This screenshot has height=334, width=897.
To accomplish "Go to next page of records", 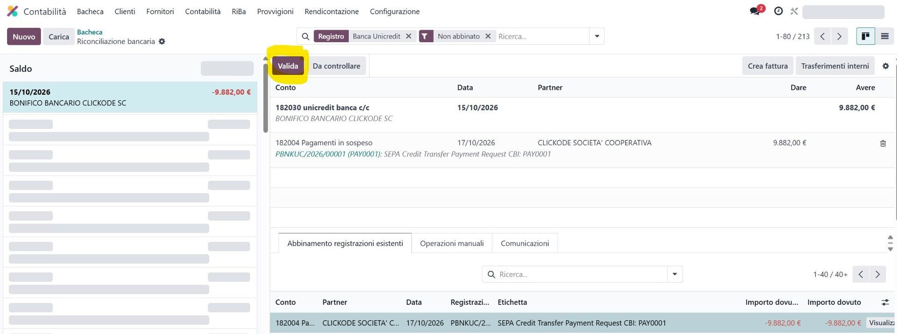I will click(x=839, y=36).
